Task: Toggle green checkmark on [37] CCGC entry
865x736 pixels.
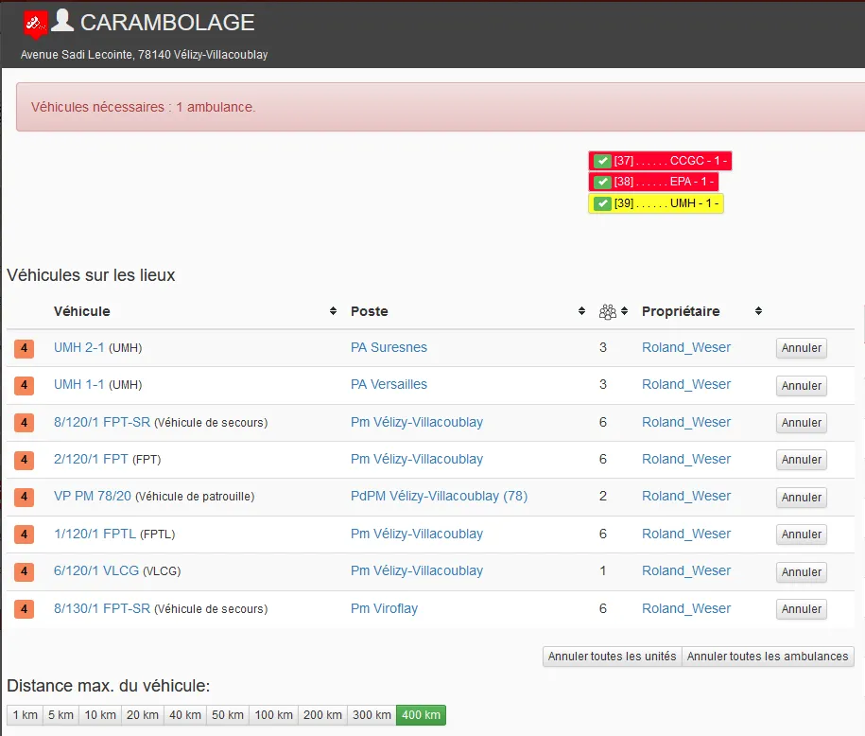Action: point(602,161)
